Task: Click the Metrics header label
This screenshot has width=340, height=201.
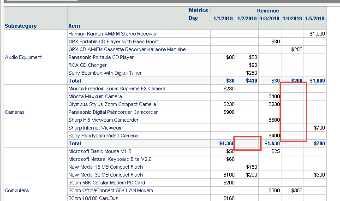Action: tap(198, 10)
